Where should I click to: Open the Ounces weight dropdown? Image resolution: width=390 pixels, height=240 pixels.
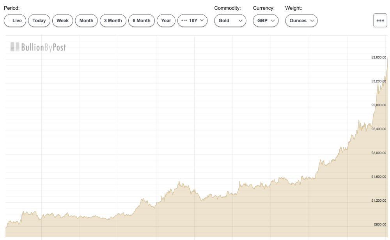pyautogui.click(x=301, y=21)
